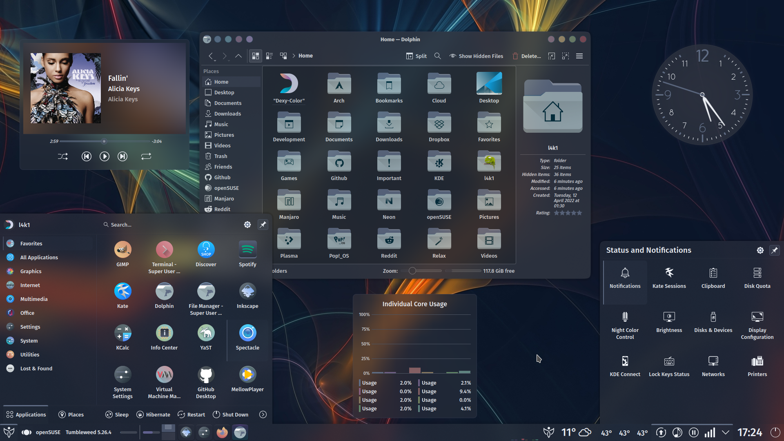Click the Alicia Keys album cover
Image resolution: width=784 pixels, height=441 pixels.
click(66, 88)
